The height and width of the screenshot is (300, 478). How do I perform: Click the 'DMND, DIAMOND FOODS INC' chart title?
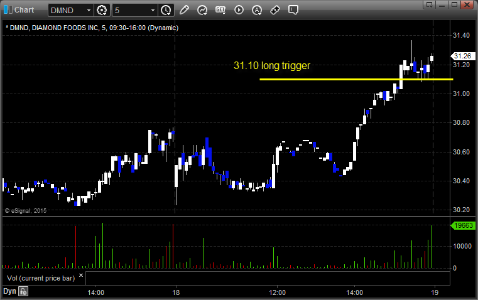[92, 28]
